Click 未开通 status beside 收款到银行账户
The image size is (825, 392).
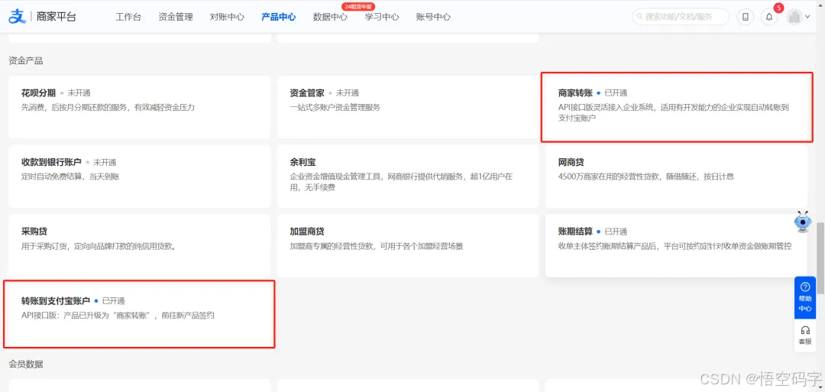105,162
